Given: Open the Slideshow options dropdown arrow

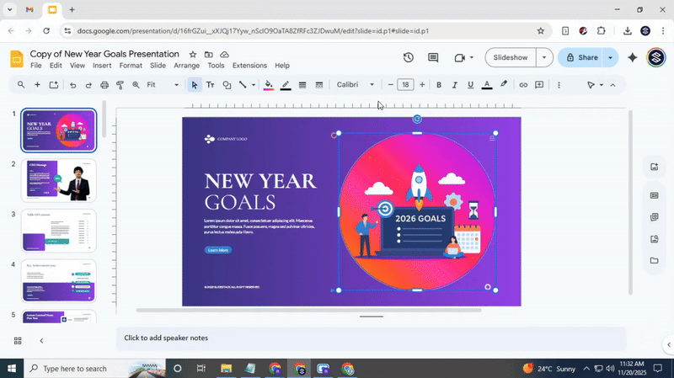Looking at the screenshot, I should click(x=545, y=57).
